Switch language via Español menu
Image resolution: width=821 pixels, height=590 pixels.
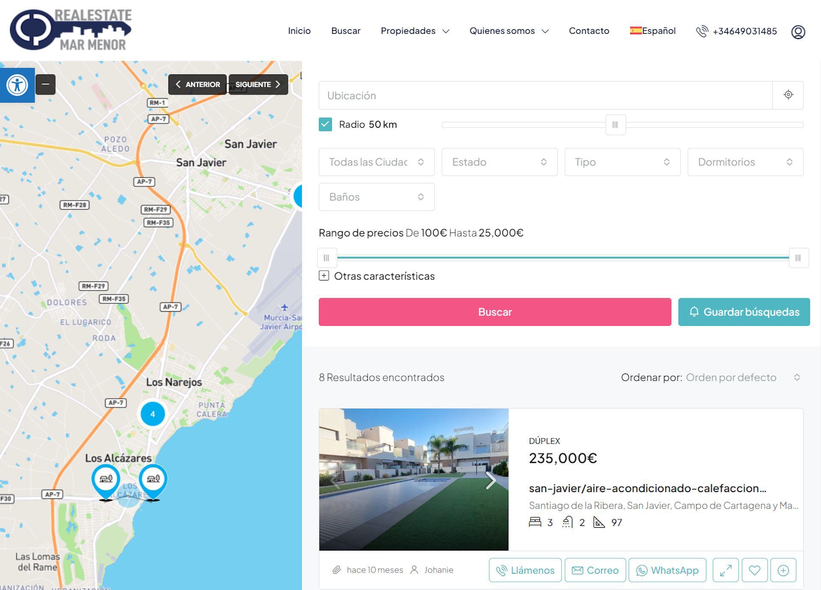point(653,31)
